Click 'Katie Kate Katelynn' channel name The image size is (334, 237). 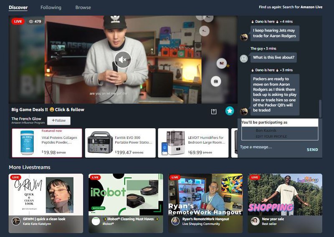37,224
